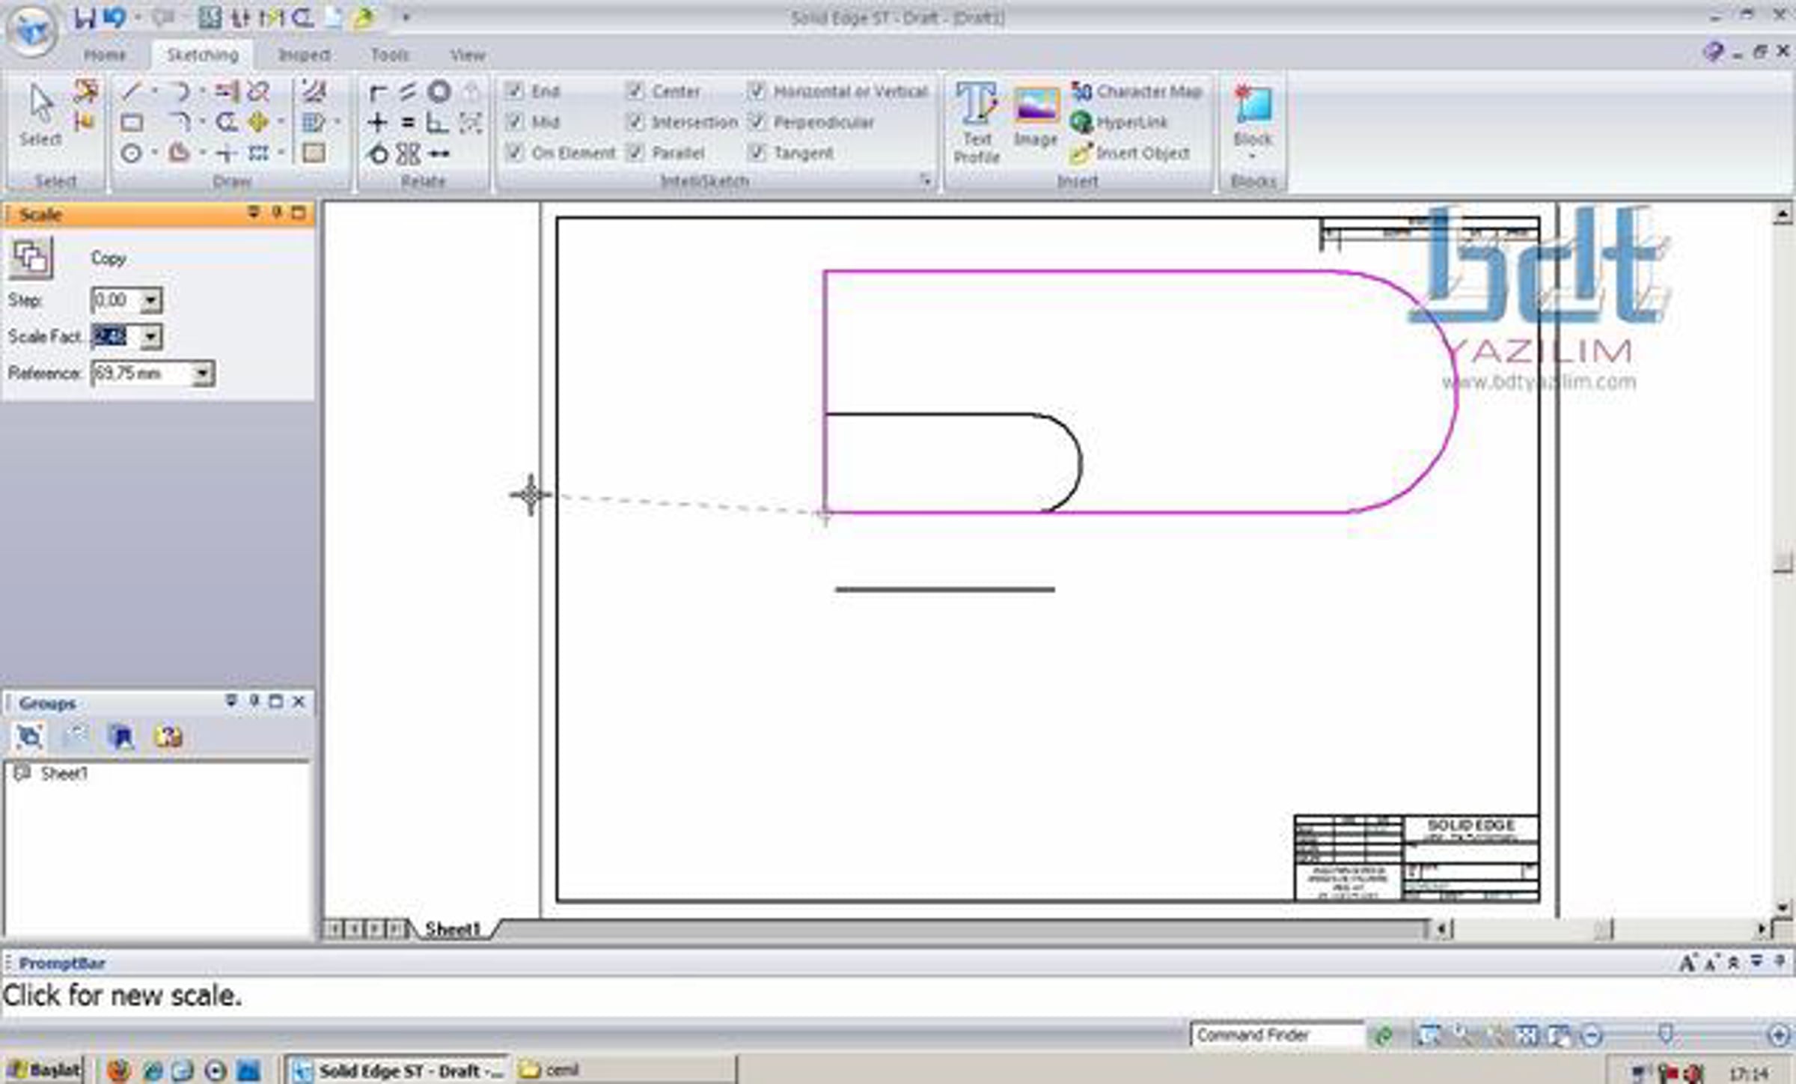1796x1084 pixels.
Task: Save the document from quick access toolbar
Action: [85, 17]
